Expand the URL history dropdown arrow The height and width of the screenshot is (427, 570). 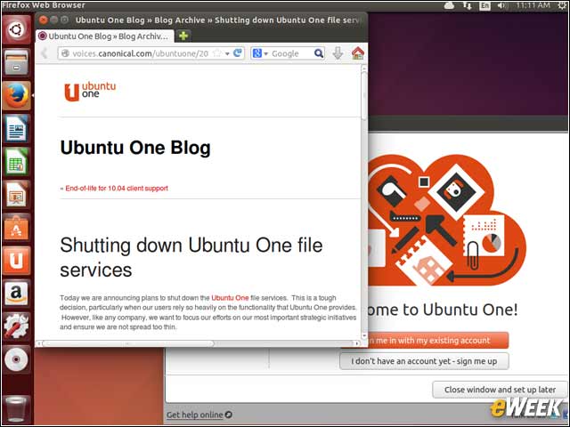point(227,53)
